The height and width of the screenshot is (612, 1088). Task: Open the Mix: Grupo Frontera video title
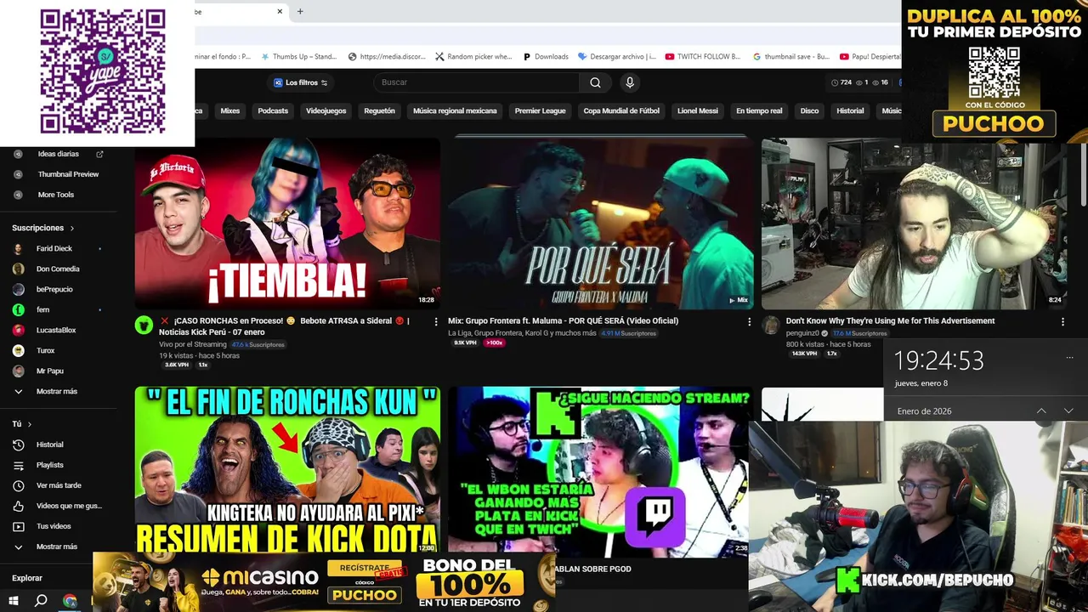[563, 321]
